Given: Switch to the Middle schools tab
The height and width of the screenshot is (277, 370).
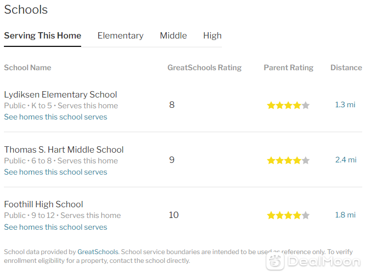Looking at the screenshot, I should click(173, 36).
